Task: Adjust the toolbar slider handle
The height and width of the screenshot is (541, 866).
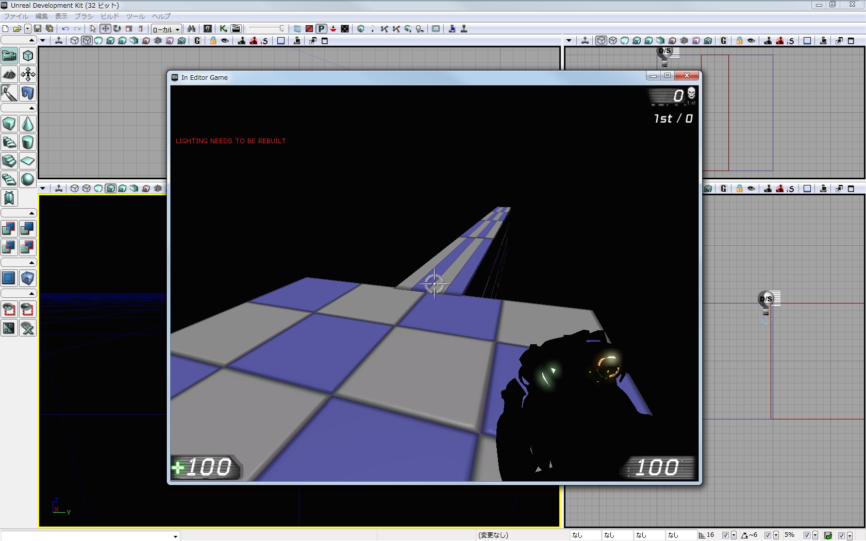Action: point(281,29)
